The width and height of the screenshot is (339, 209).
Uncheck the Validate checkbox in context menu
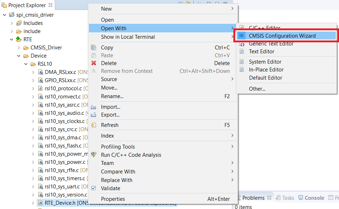coord(93,188)
